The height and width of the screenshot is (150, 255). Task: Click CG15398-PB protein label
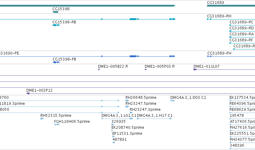pos(64,59)
